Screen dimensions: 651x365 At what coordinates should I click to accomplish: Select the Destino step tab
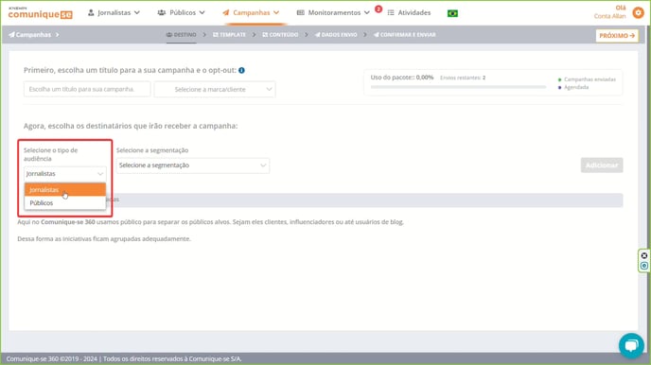181,35
